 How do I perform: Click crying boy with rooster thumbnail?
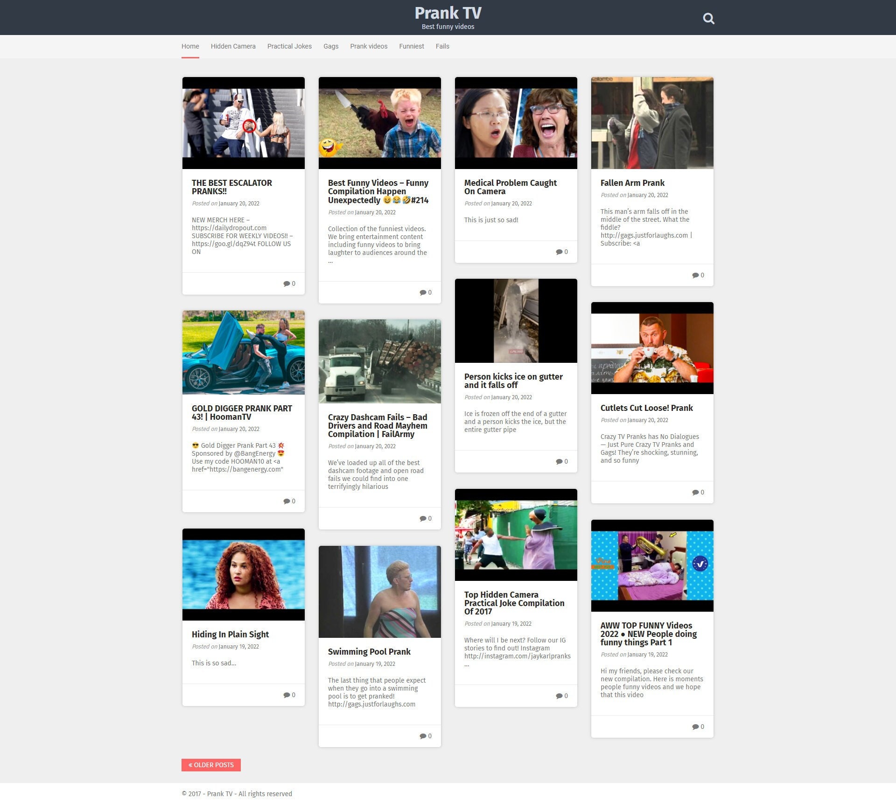coord(380,123)
